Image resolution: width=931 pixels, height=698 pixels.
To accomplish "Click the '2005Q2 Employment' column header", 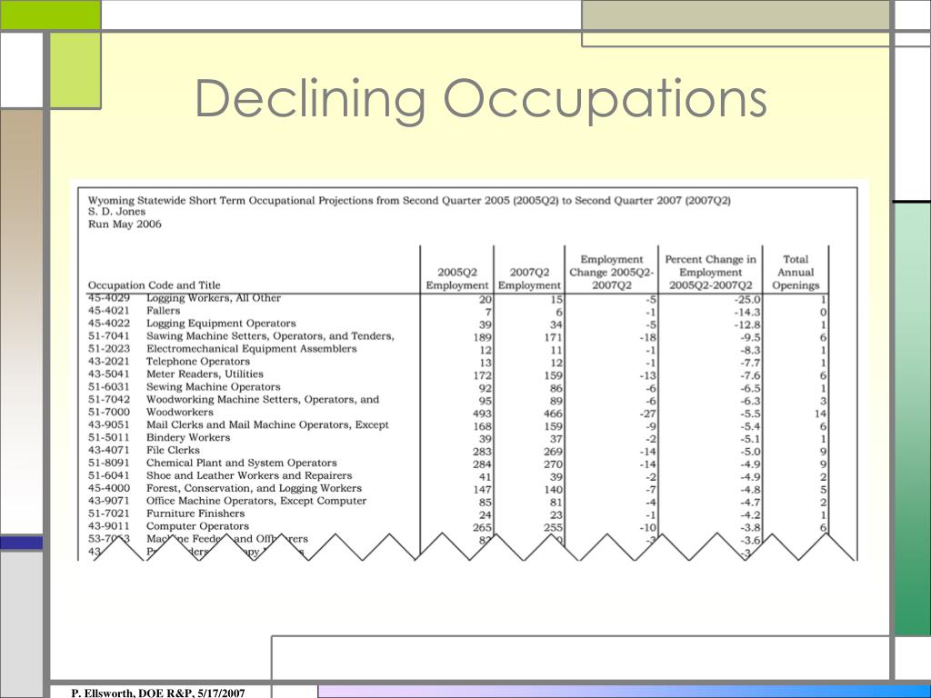I will (456, 278).
